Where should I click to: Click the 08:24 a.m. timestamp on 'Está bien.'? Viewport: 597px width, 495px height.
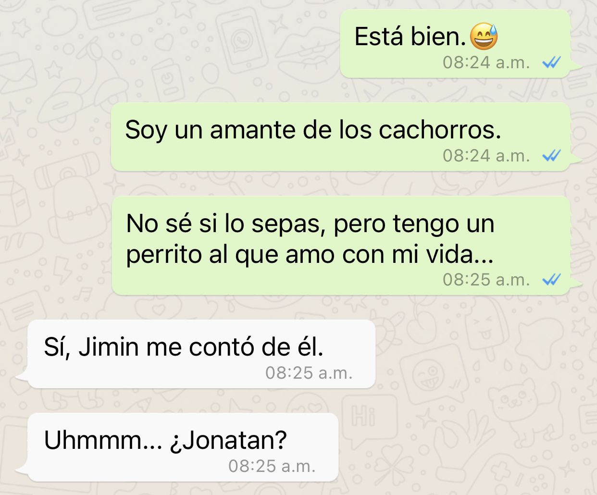486,62
